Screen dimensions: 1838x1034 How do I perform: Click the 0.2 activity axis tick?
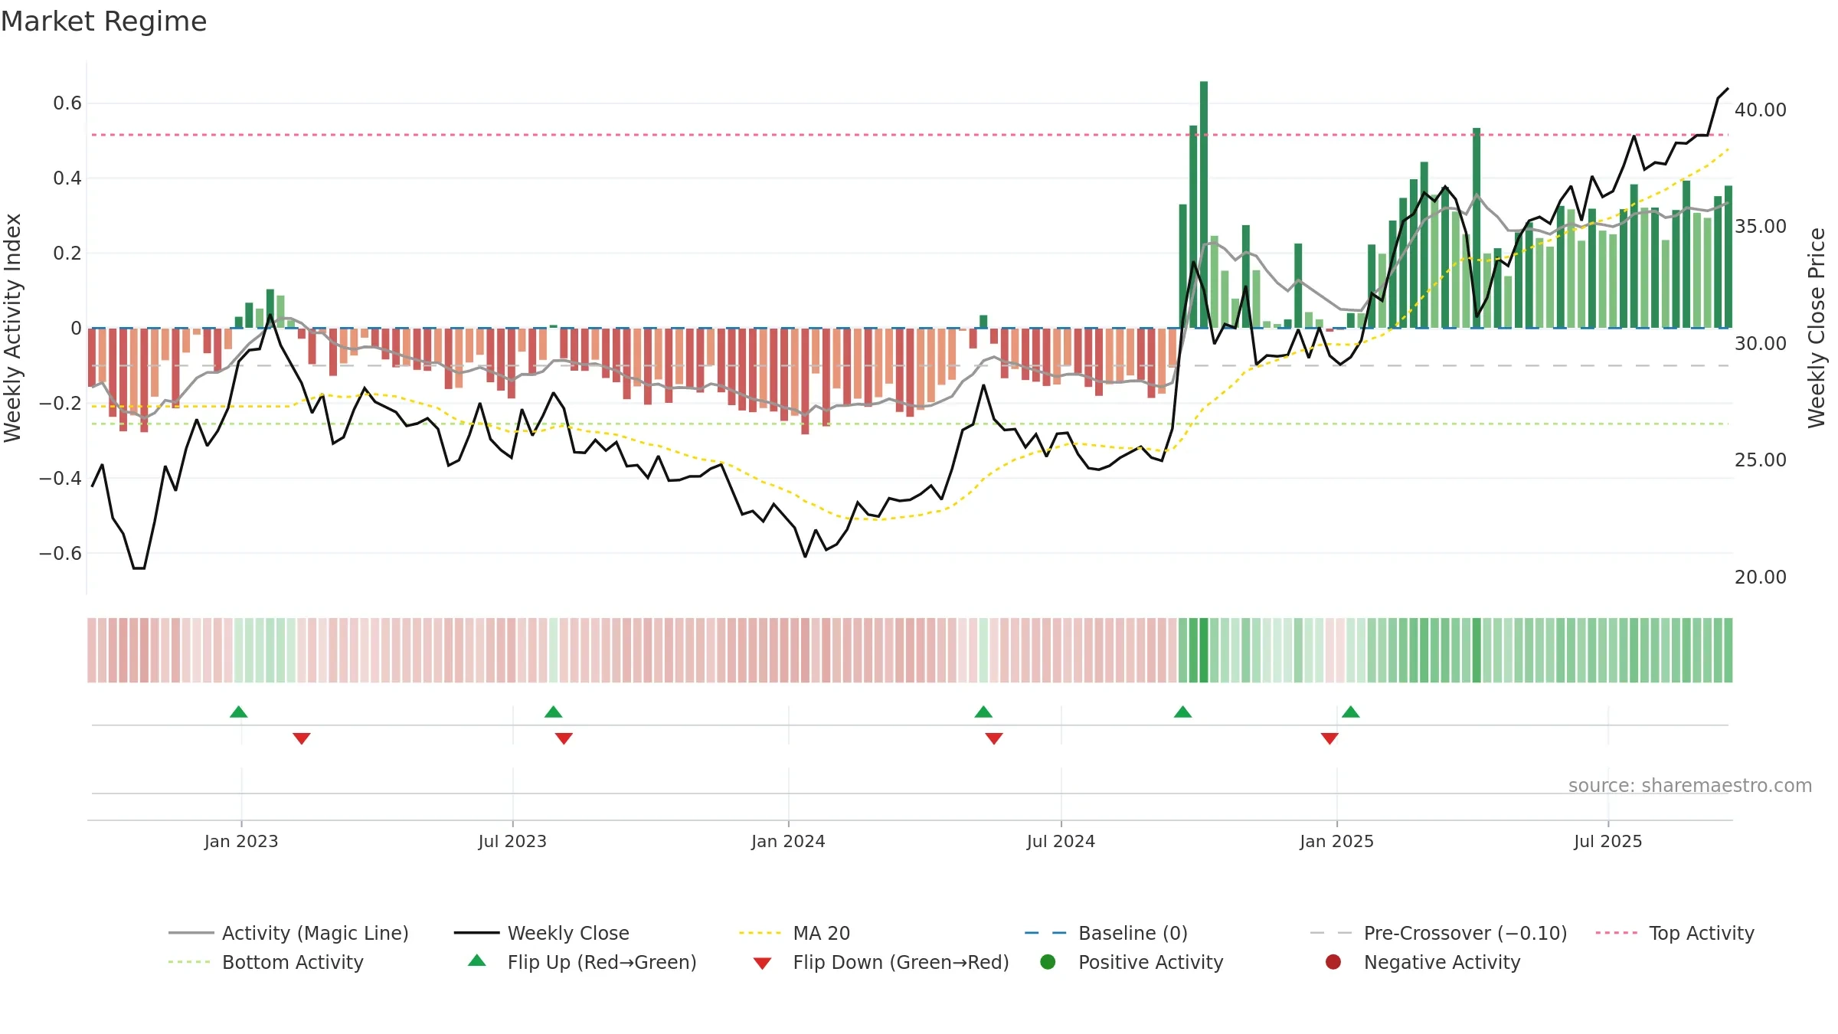pos(67,253)
